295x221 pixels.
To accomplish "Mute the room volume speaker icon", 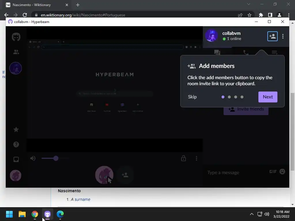I will tap(33, 158).
